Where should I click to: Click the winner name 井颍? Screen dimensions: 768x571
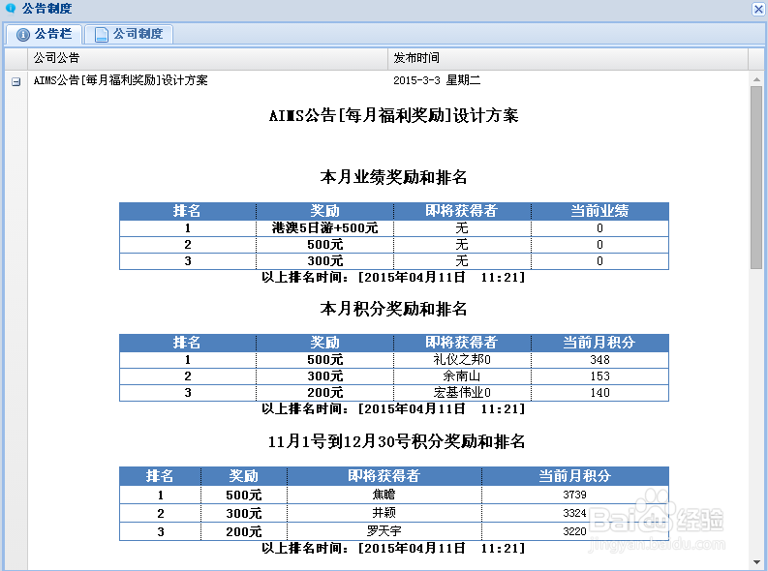384,513
